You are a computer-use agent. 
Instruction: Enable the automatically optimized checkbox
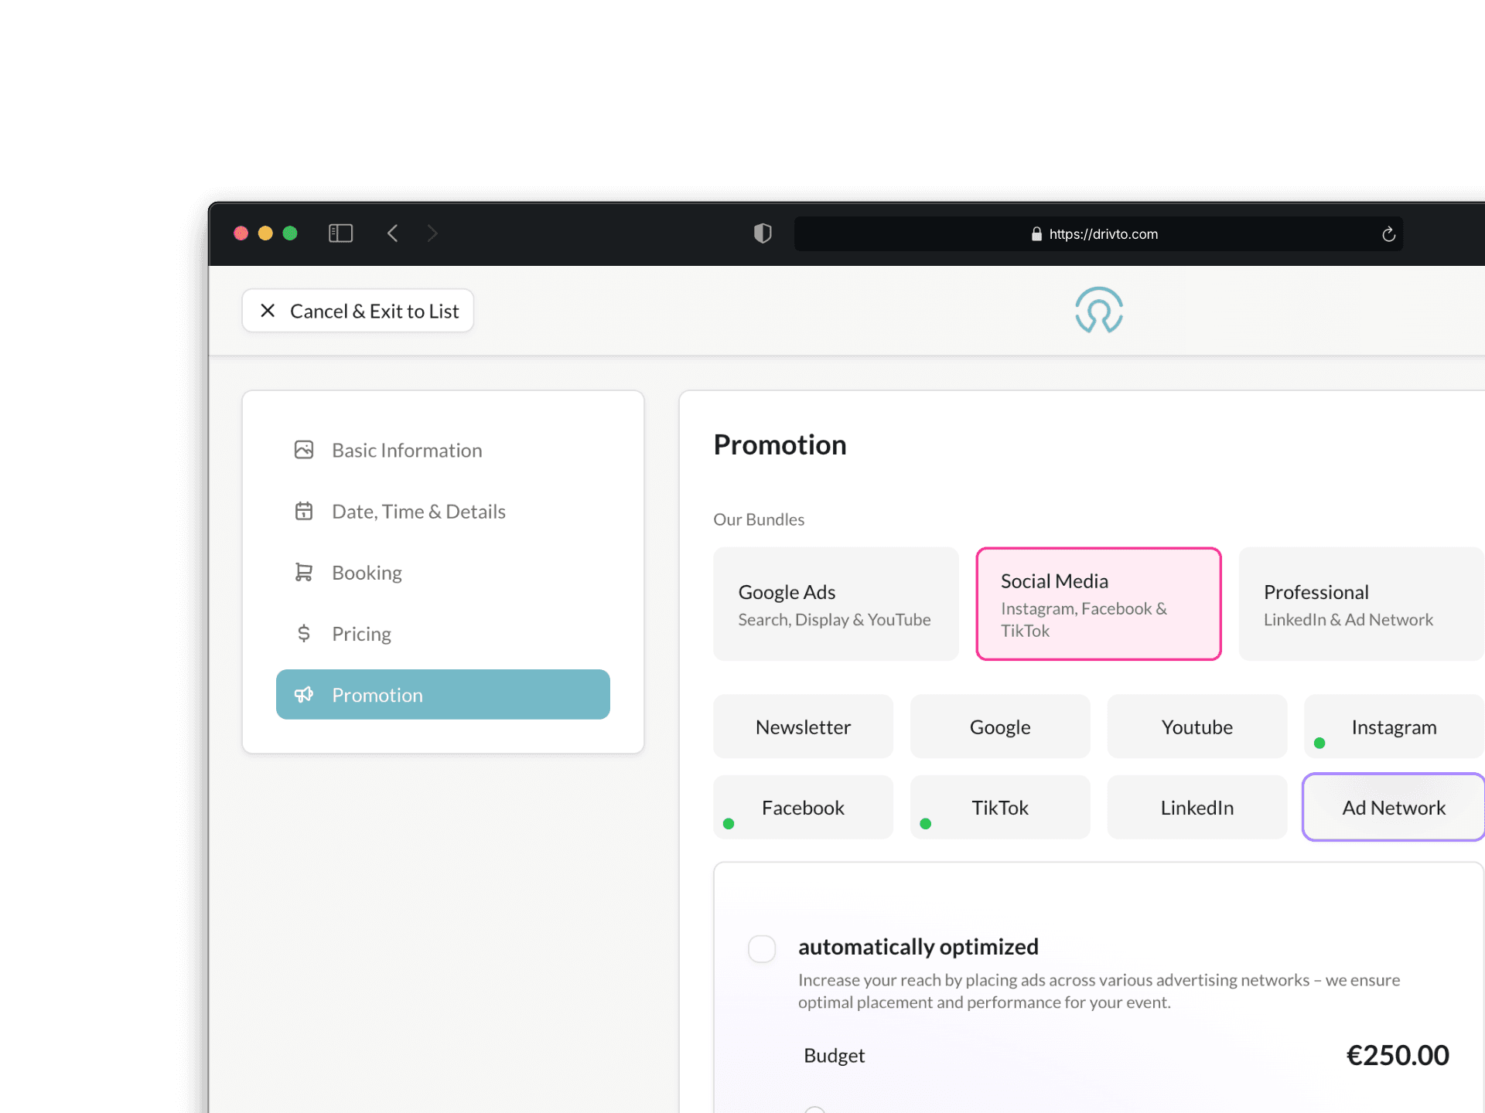tap(762, 948)
